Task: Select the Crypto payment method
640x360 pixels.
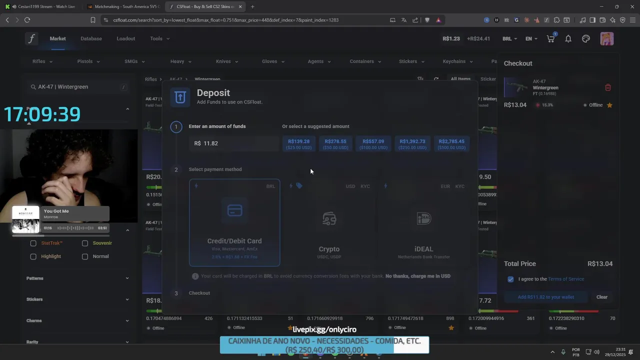Action: coord(329,223)
